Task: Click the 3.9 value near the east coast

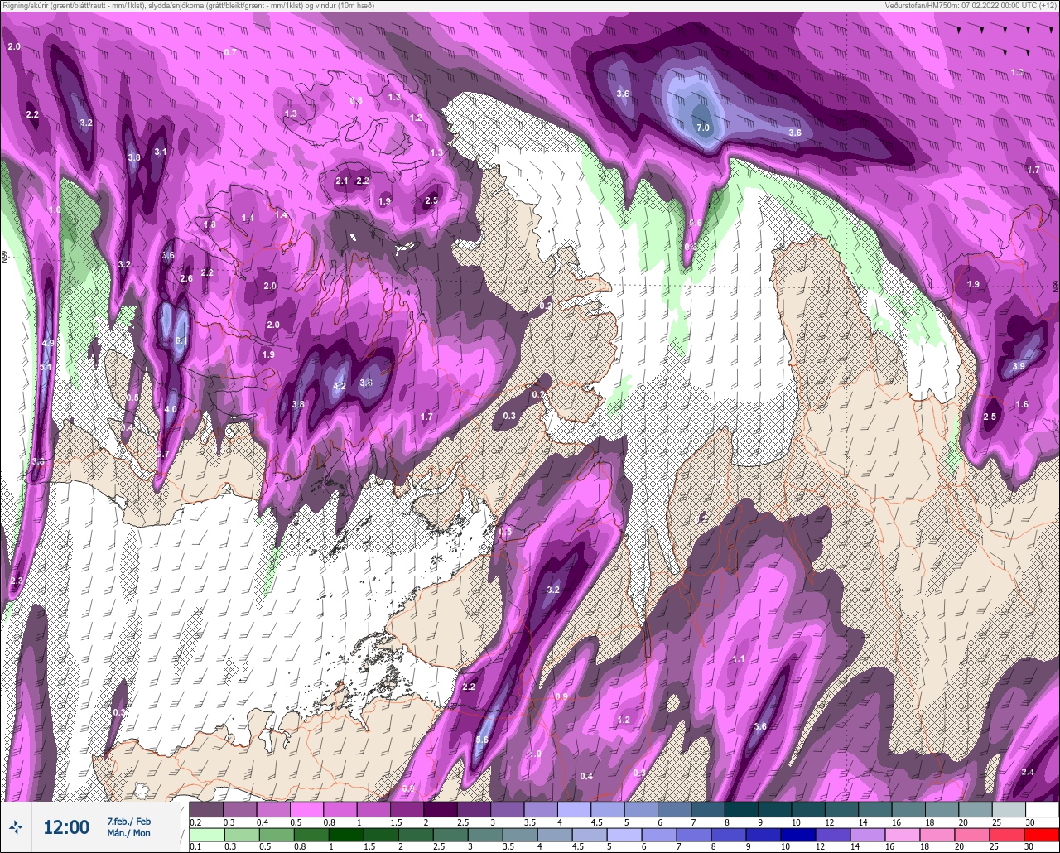Action: (1019, 366)
